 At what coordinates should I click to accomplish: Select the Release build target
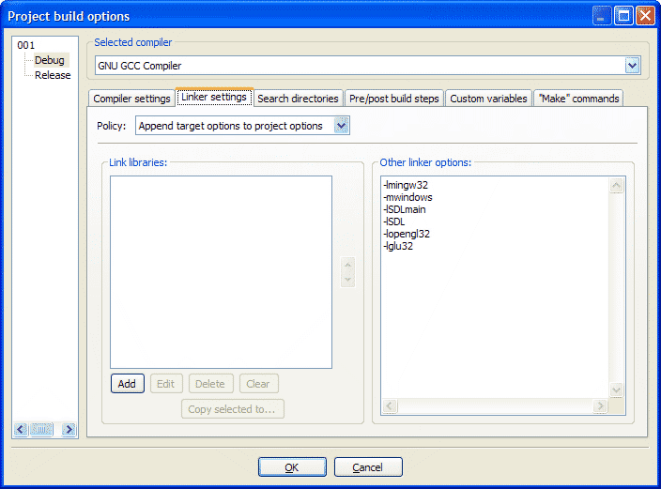click(x=53, y=75)
